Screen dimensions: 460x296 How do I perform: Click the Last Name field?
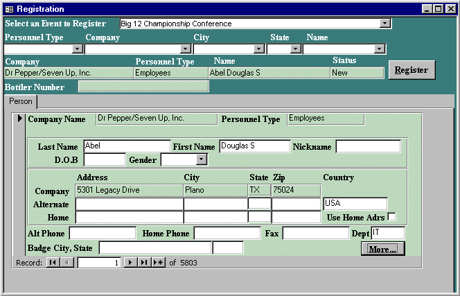127,146
